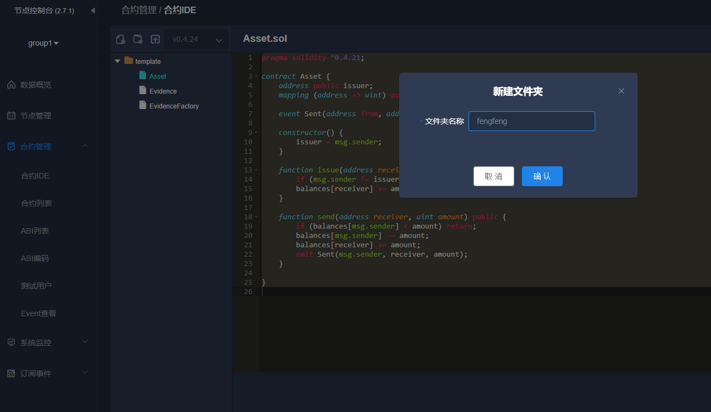711x412 pixels.
Task: Click the 合约IDE breadcrumb text
Action: click(180, 10)
